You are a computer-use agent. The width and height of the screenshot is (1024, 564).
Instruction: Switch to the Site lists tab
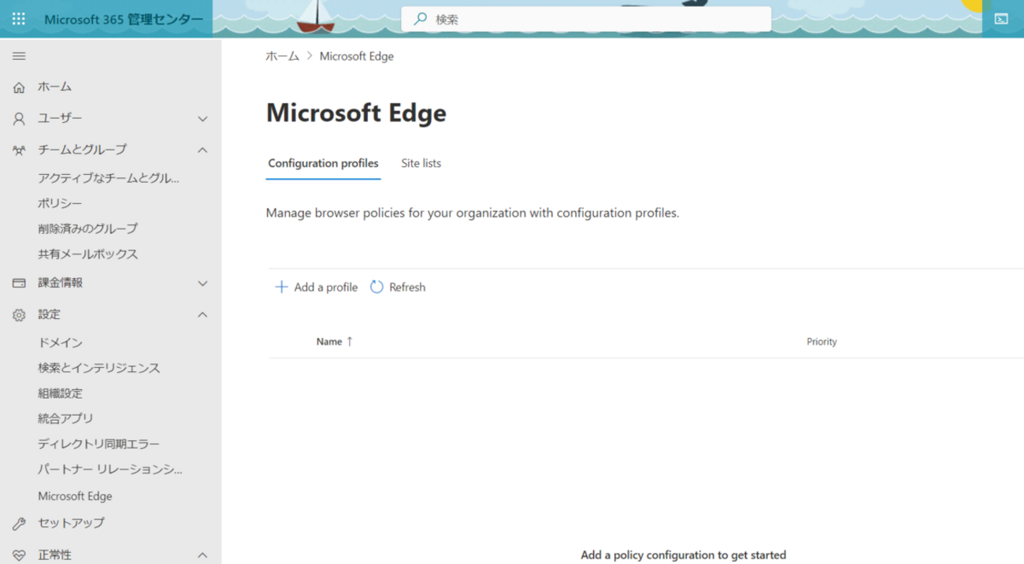[421, 163]
